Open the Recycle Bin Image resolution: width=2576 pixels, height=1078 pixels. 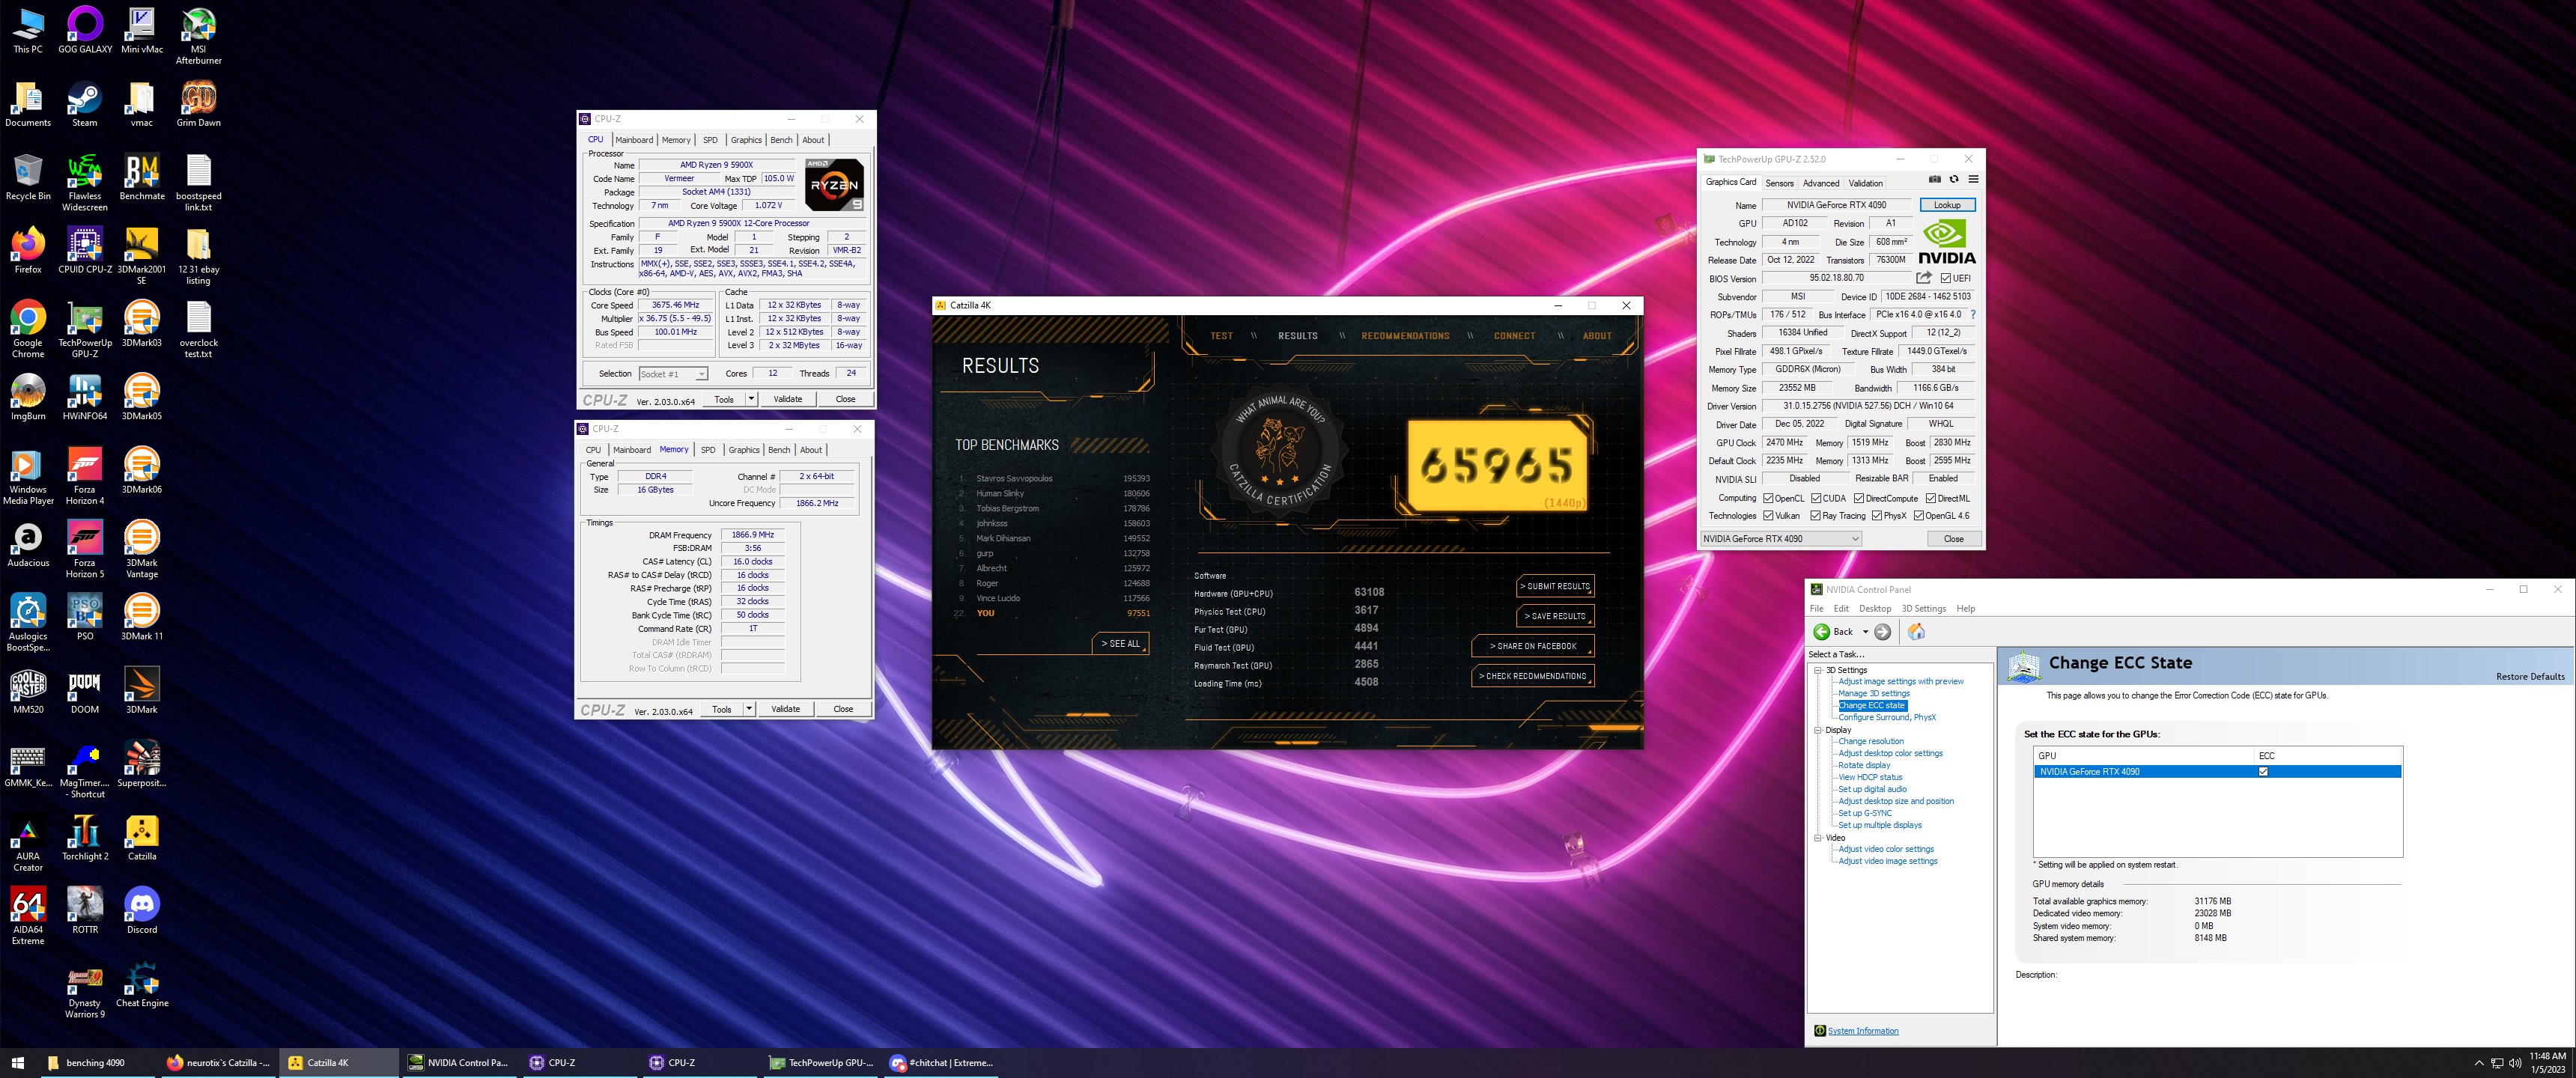(x=28, y=177)
